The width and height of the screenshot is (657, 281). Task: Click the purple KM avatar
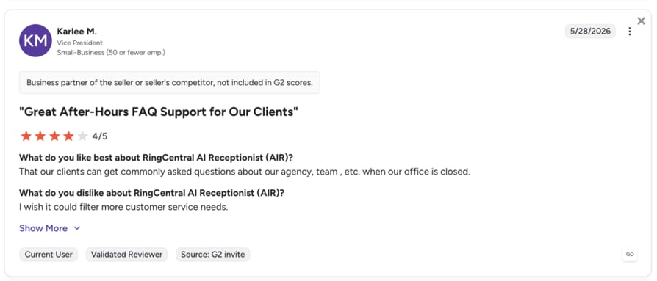point(35,40)
